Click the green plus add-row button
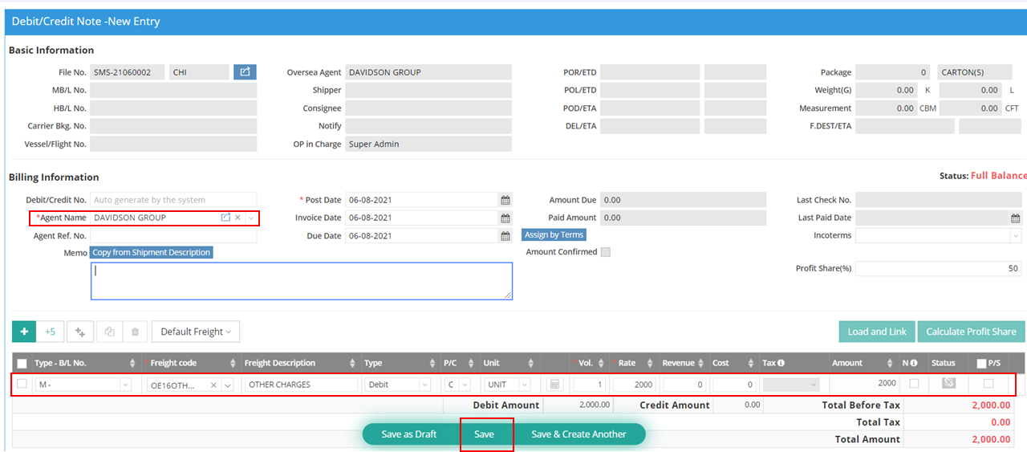The image size is (1027, 452). point(24,332)
